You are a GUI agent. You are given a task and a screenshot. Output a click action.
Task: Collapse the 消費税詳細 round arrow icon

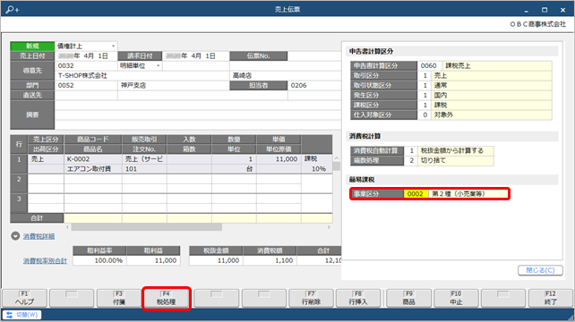[x=15, y=236]
